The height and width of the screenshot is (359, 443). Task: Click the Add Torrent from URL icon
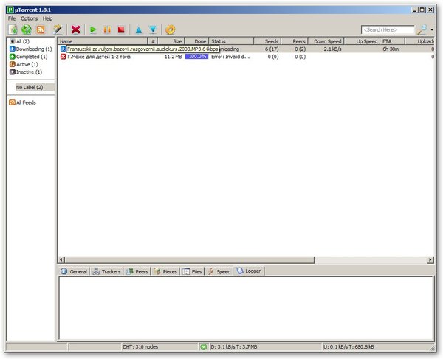click(x=27, y=29)
